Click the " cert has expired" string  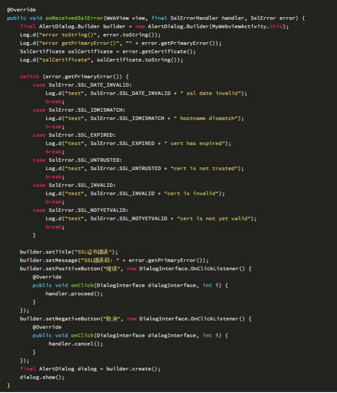coord(194,143)
